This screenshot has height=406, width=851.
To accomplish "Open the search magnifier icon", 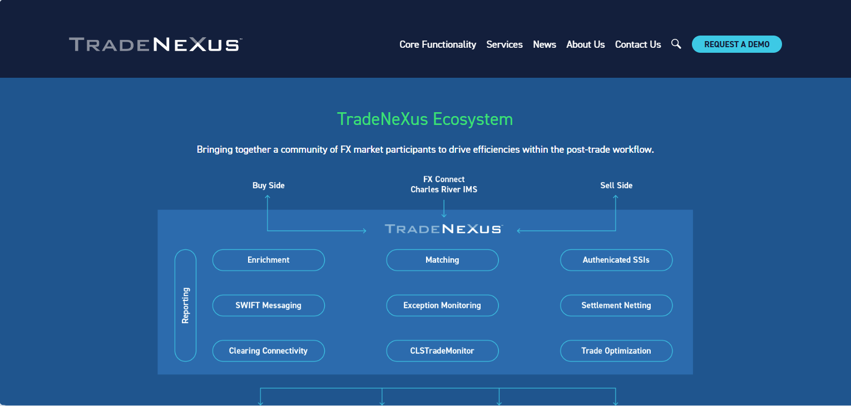I will [x=676, y=44].
